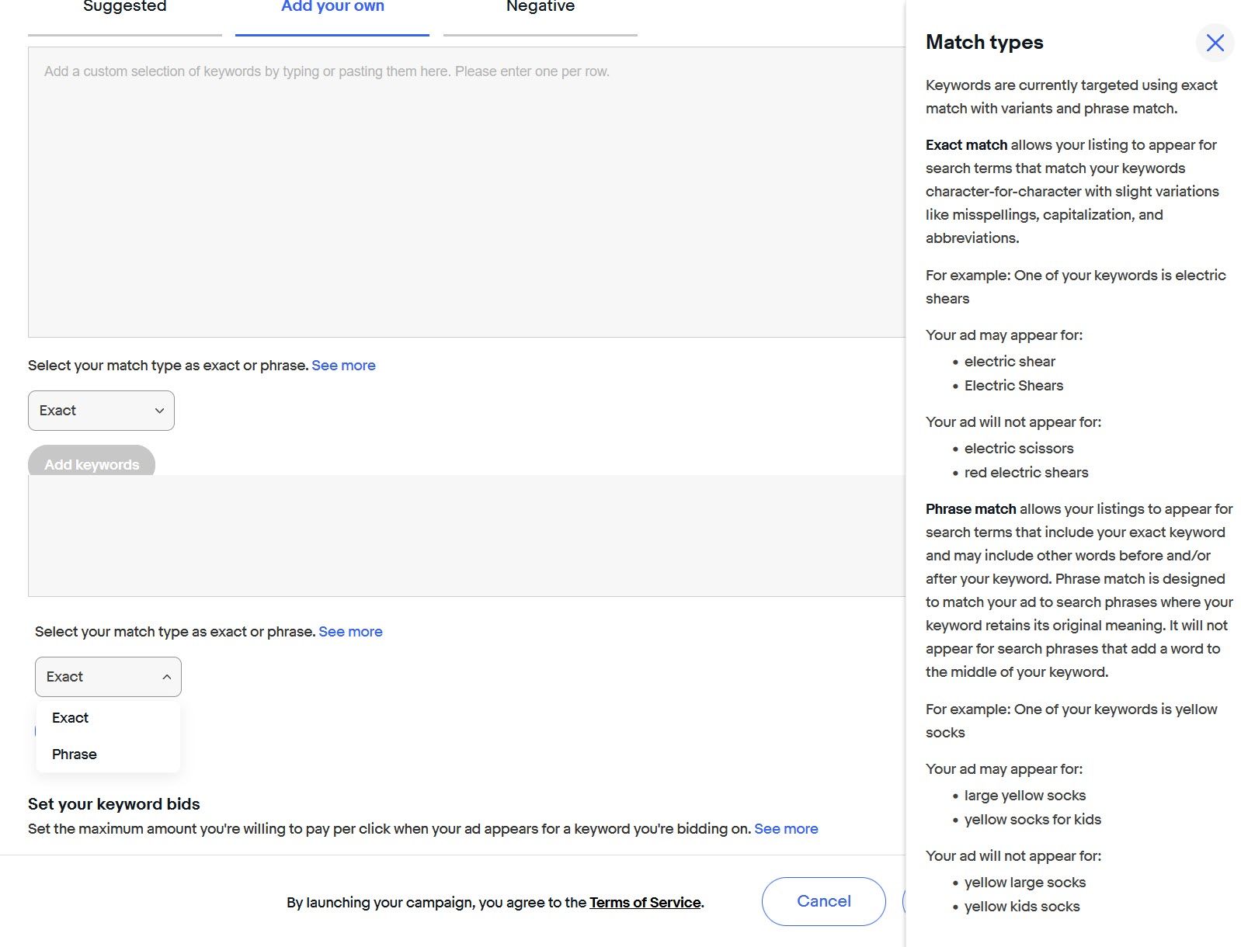Choose Phrase from the dropdown list

[x=75, y=754]
